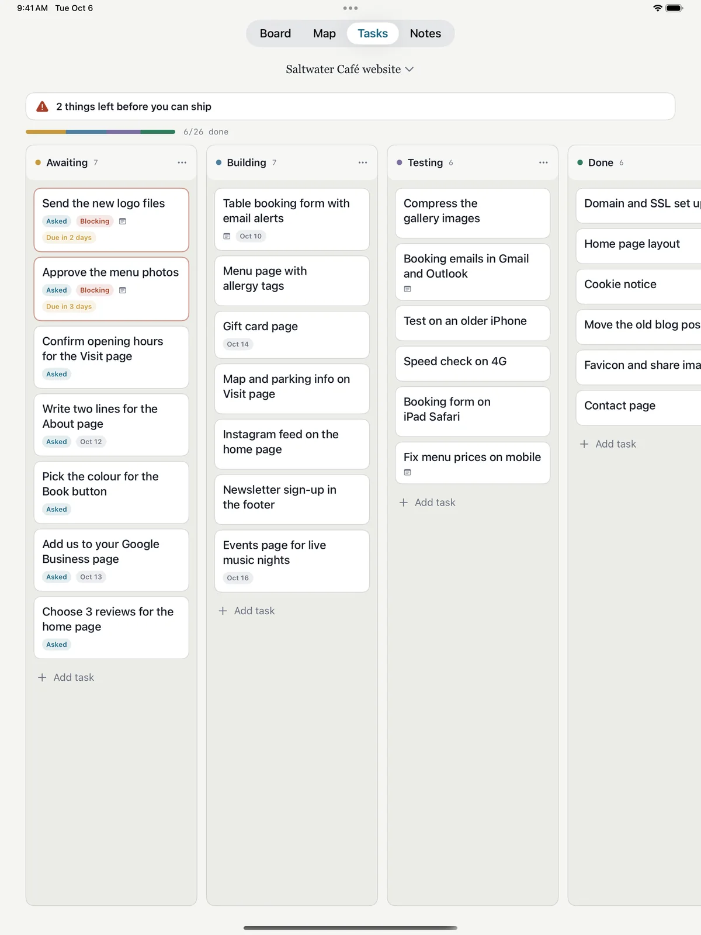This screenshot has height=935, width=701.
Task: Click the Blocking tag on Send the new logo files
Action: (x=95, y=221)
